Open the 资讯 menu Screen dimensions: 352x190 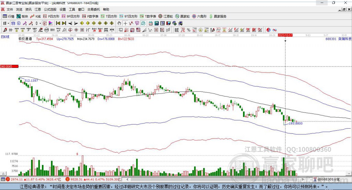(x=29, y=9)
